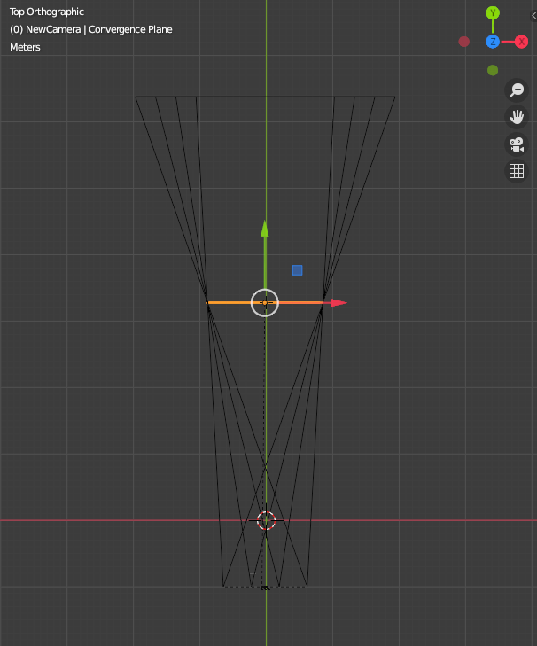The image size is (537, 646).
Task: Toggle the camera view button
Action: pos(517,144)
